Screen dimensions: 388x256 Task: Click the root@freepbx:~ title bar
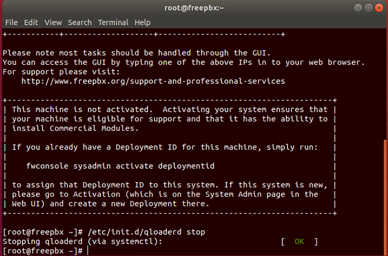point(194,8)
